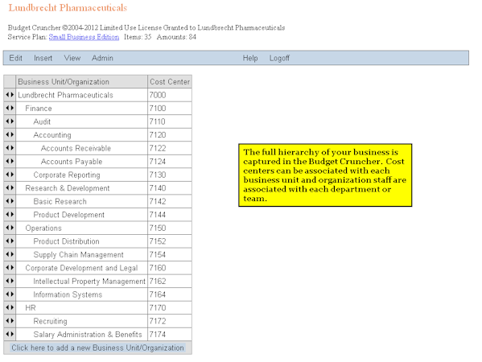Click the right arrow beside Accounting row

(x=12, y=134)
